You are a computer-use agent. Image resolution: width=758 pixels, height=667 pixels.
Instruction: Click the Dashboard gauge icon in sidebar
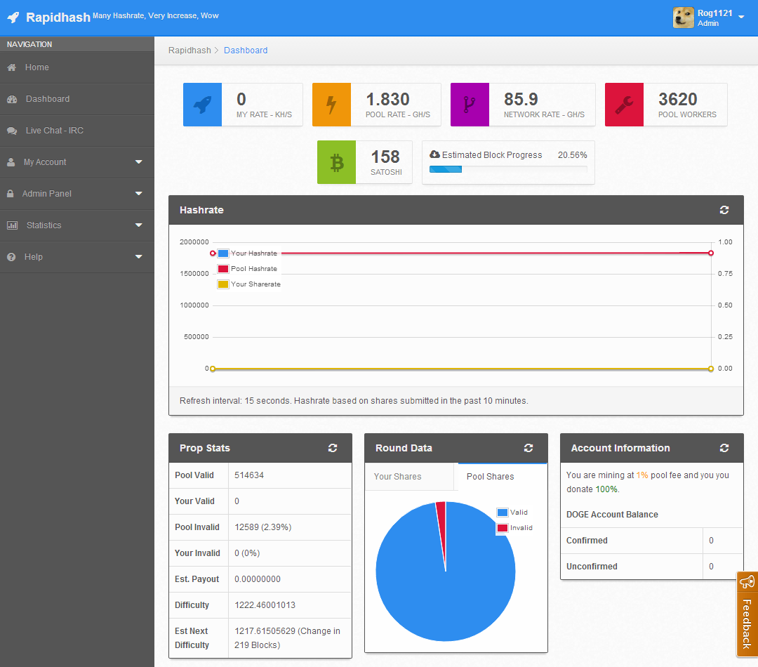coord(12,99)
